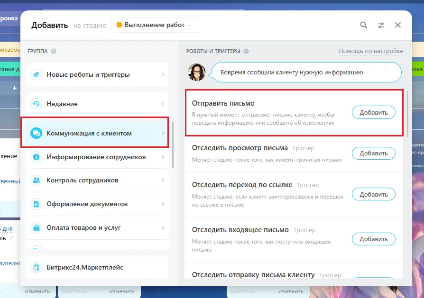The image size is (424, 298).
Task: Click the chat bubbles communication icon
Action: click(x=36, y=133)
